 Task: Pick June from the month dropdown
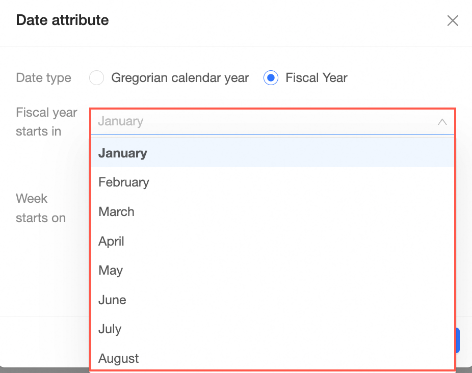[112, 300]
